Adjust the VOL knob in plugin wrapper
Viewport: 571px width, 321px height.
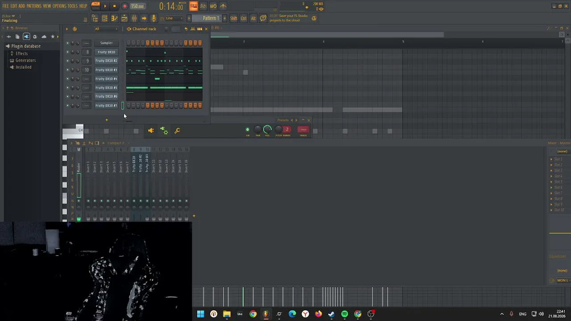pyautogui.click(x=267, y=130)
